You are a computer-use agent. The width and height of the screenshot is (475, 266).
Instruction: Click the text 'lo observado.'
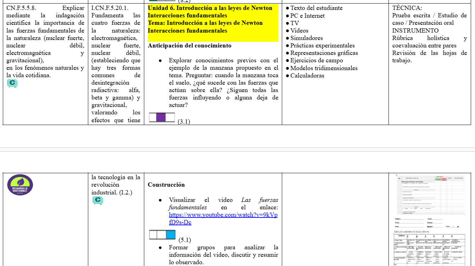pos(186,262)
